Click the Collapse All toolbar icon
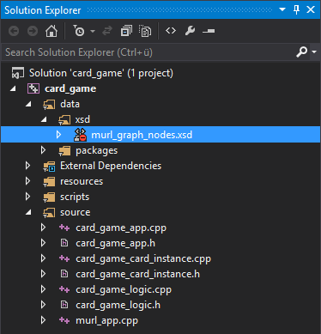The height and width of the screenshot is (334, 321). (x=126, y=31)
